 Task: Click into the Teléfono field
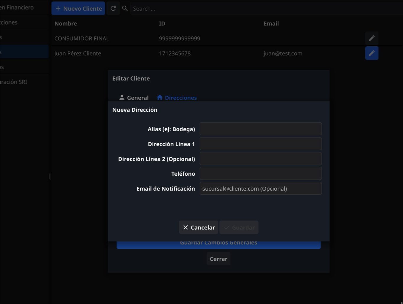260,173
